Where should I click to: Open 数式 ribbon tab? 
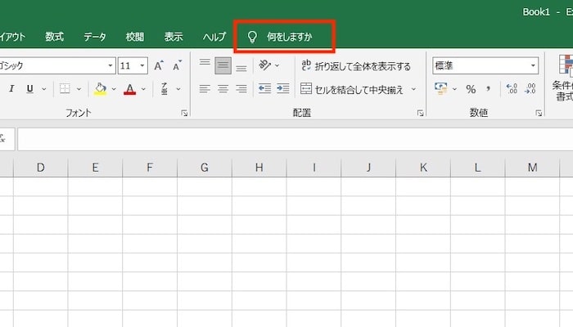point(55,37)
